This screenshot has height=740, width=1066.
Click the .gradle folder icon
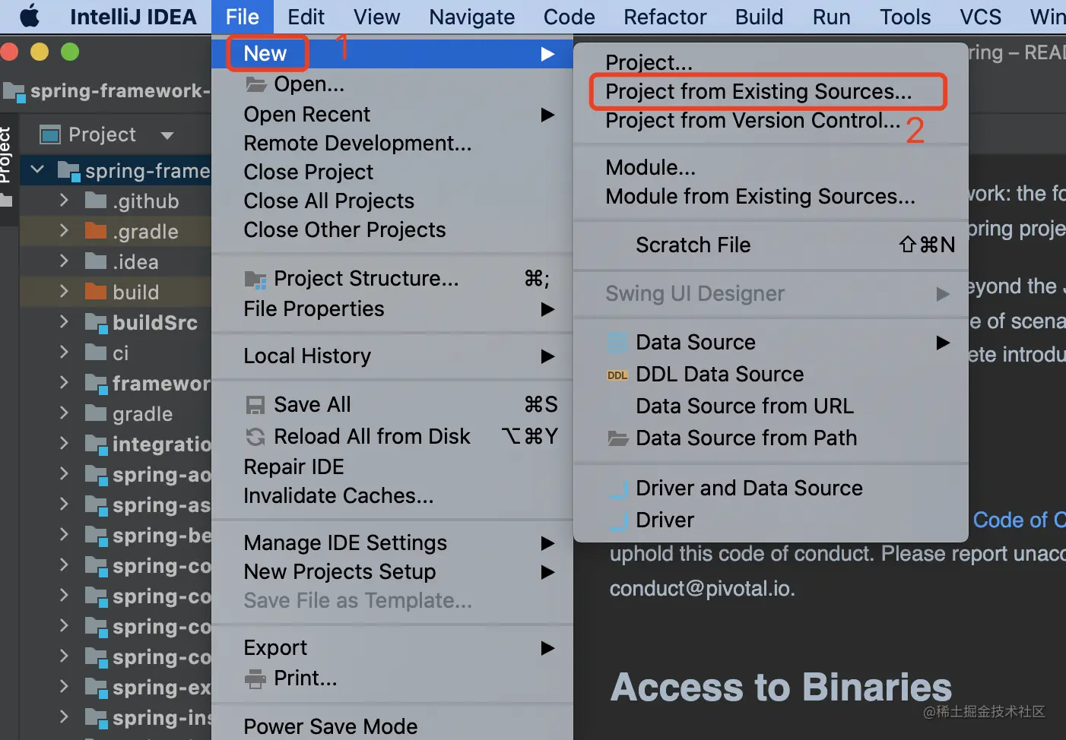click(x=96, y=231)
